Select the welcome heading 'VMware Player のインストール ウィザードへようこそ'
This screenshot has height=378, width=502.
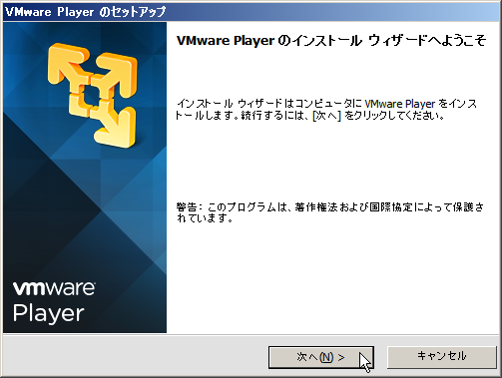point(331,41)
